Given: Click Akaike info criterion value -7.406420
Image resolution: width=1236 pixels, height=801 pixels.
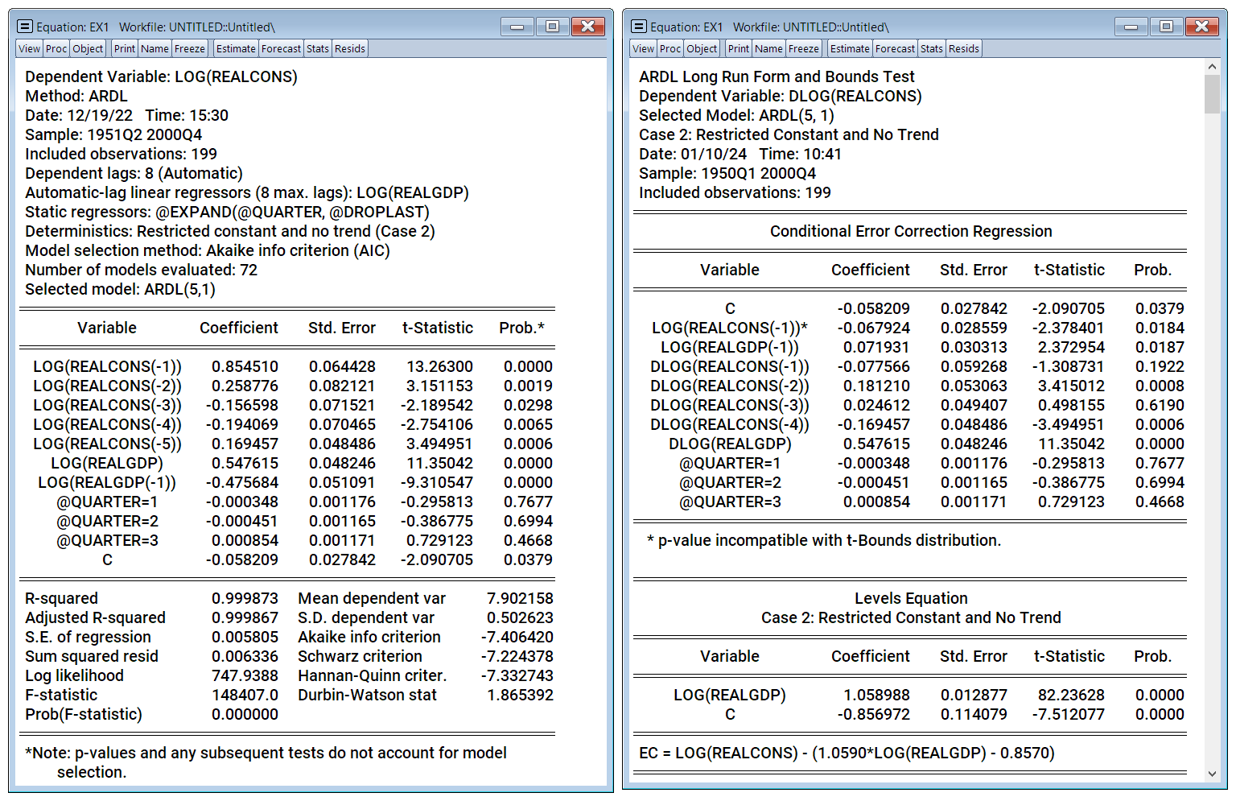Looking at the screenshot, I should coord(517,637).
